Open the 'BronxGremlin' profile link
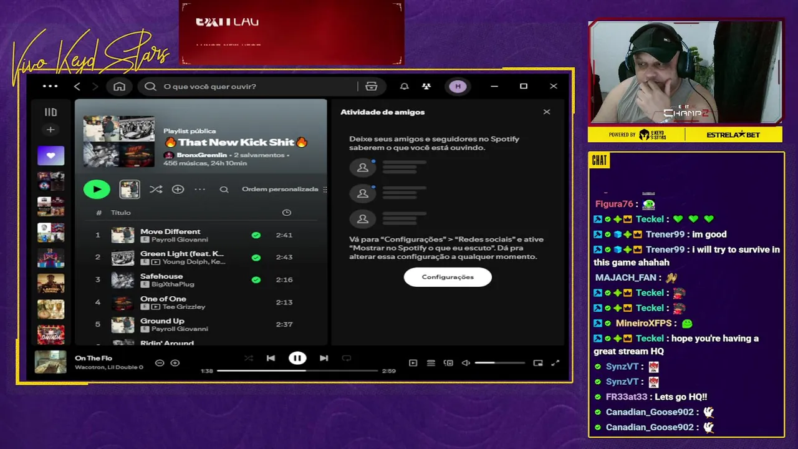Viewport: 798px width, 449px height. (201, 155)
